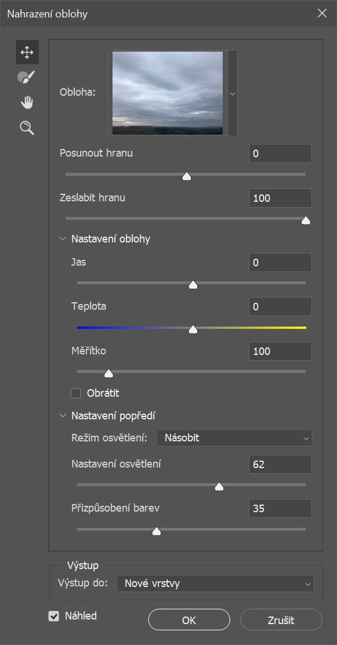Click the Zeslabit hranu value field
Image resolution: width=337 pixels, height=645 pixels.
click(x=280, y=198)
